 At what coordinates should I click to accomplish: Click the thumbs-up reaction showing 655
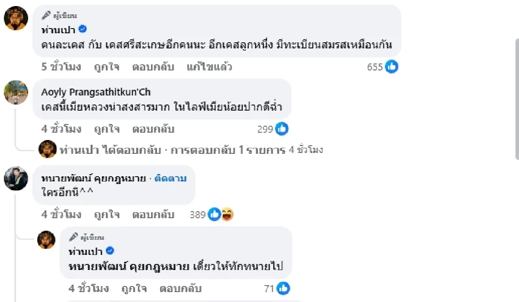point(393,67)
